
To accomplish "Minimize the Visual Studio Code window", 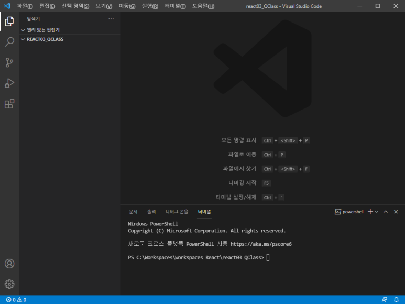I will coord(359,6).
